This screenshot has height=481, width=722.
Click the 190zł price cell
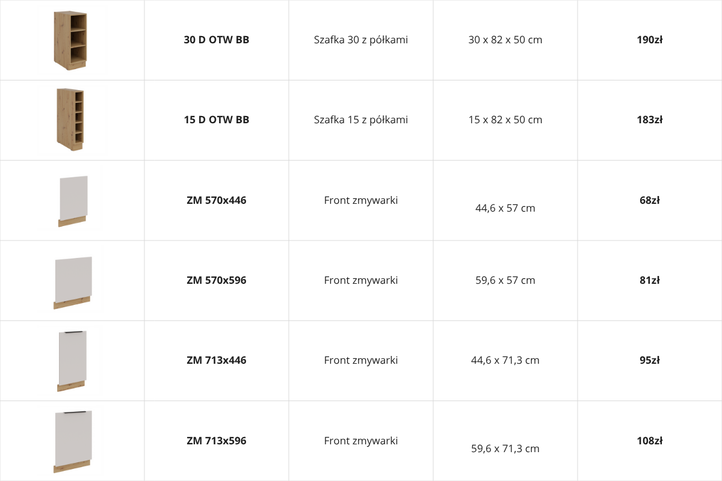click(x=650, y=40)
